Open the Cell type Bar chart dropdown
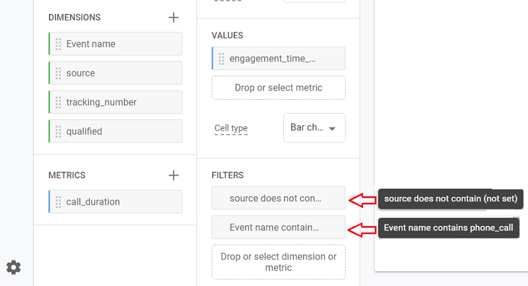 313,128
